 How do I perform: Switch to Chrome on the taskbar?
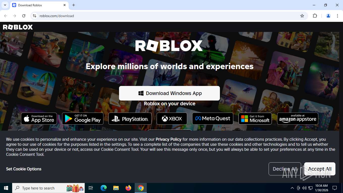pos(141,188)
